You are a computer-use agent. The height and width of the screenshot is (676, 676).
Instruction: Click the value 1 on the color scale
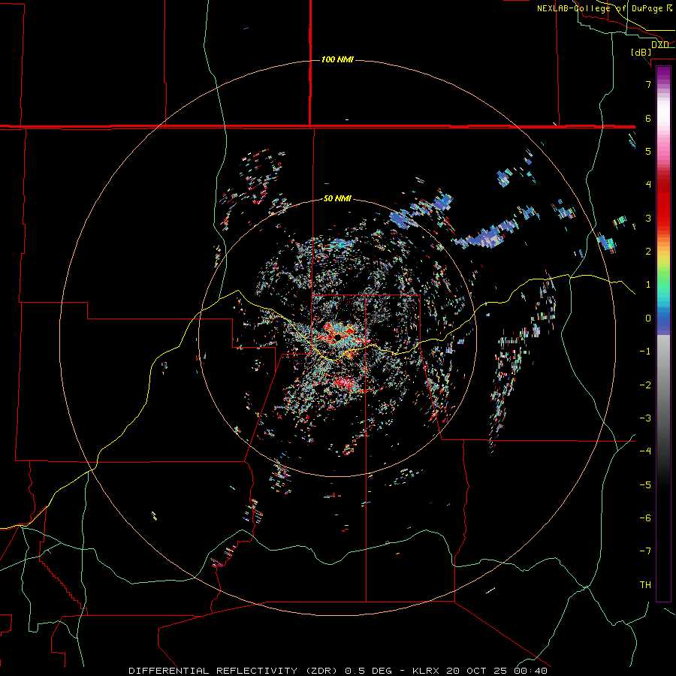648,285
